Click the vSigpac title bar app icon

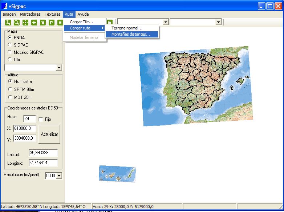click(x=5, y=6)
